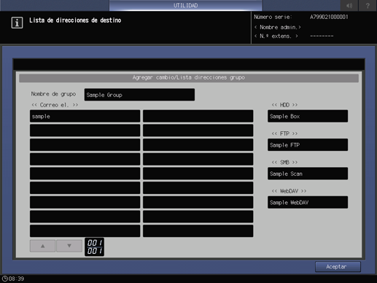Image resolution: width=377 pixels, height=283 pixels.
Task: Click the speaker sound icon
Action: [349, 5]
